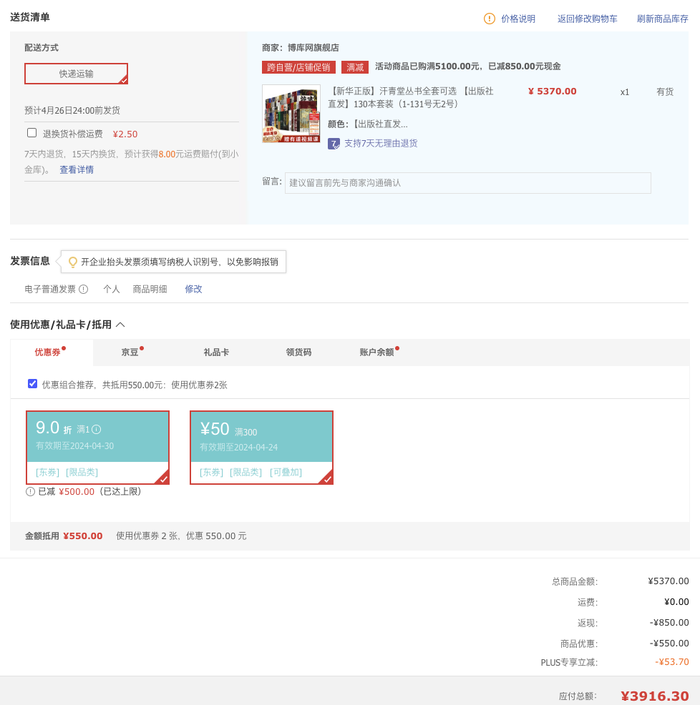700x705 pixels.
Task: Deselect the ¥50 满300 coupon card
Action: (x=261, y=448)
